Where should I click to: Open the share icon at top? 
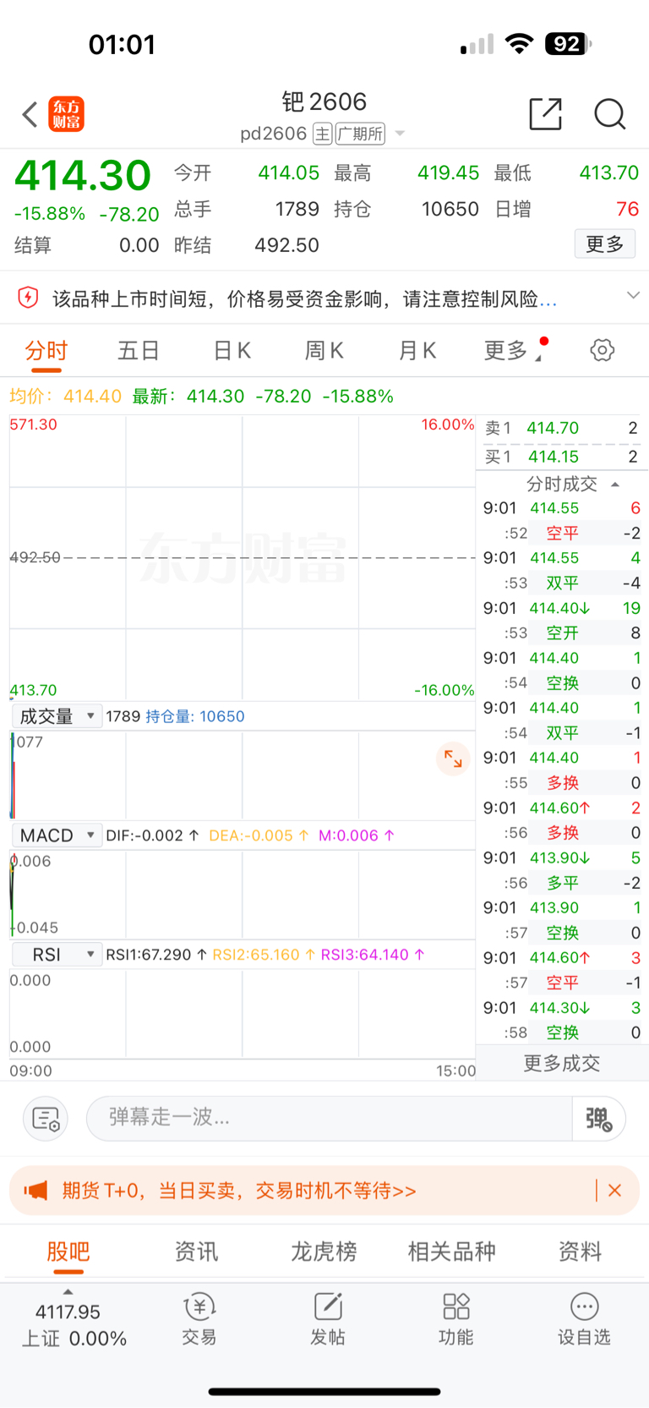pos(545,114)
